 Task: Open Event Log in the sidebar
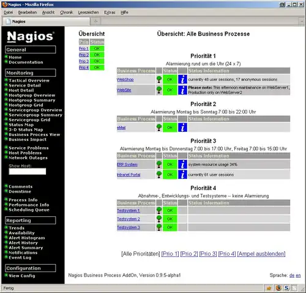click(x=20, y=257)
